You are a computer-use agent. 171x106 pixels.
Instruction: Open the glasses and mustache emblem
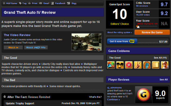[x=120, y=65]
